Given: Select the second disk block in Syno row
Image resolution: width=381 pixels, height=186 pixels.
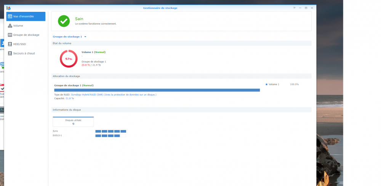Looking at the screenshot, I should point(104,131).
